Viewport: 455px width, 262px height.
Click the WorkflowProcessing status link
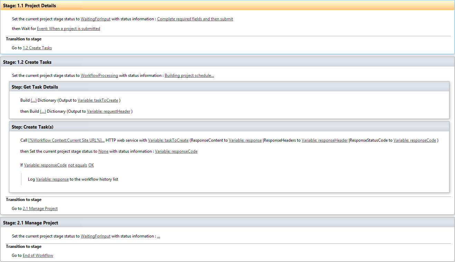click(99, 75)
